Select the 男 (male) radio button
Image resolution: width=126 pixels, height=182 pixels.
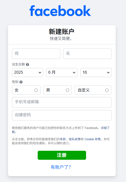(68, 90)
